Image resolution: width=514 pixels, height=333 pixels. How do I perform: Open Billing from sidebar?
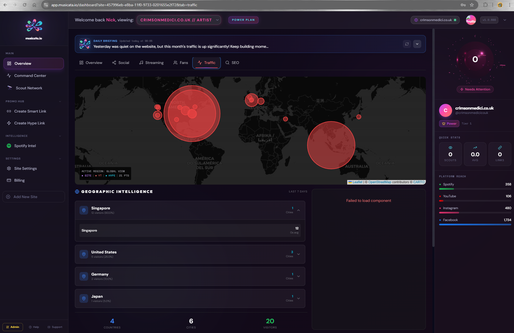point(19,180)
